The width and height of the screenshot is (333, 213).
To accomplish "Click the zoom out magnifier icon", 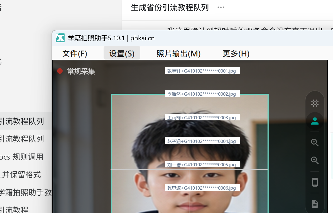I will pyautogui.click(x=315, y=160).
